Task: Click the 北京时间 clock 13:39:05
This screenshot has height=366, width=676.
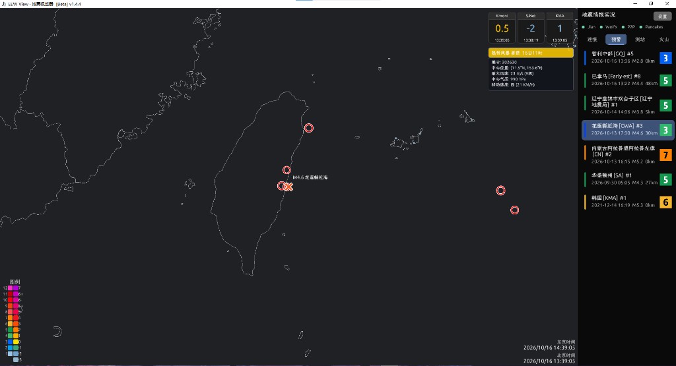Action: [549, 361]
